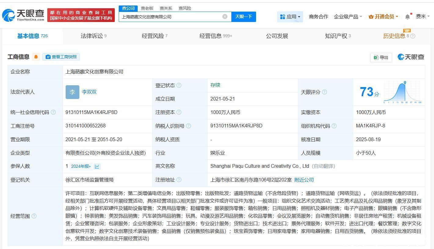Click the help icon next to 登记状态
434x249 pixels.
coord(179,85)
